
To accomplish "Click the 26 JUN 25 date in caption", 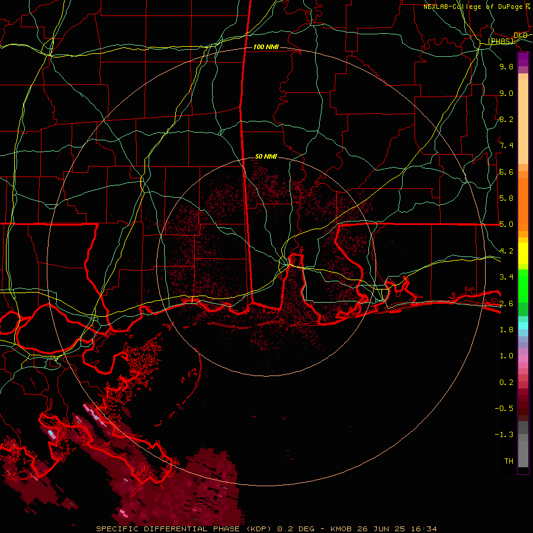I will (x=380, y=529).
